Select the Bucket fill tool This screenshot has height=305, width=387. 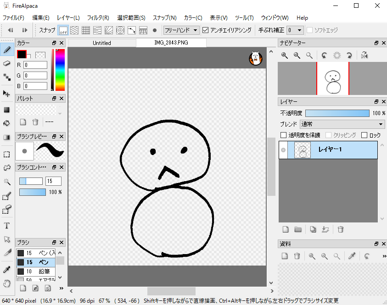(x=6, y=124)
